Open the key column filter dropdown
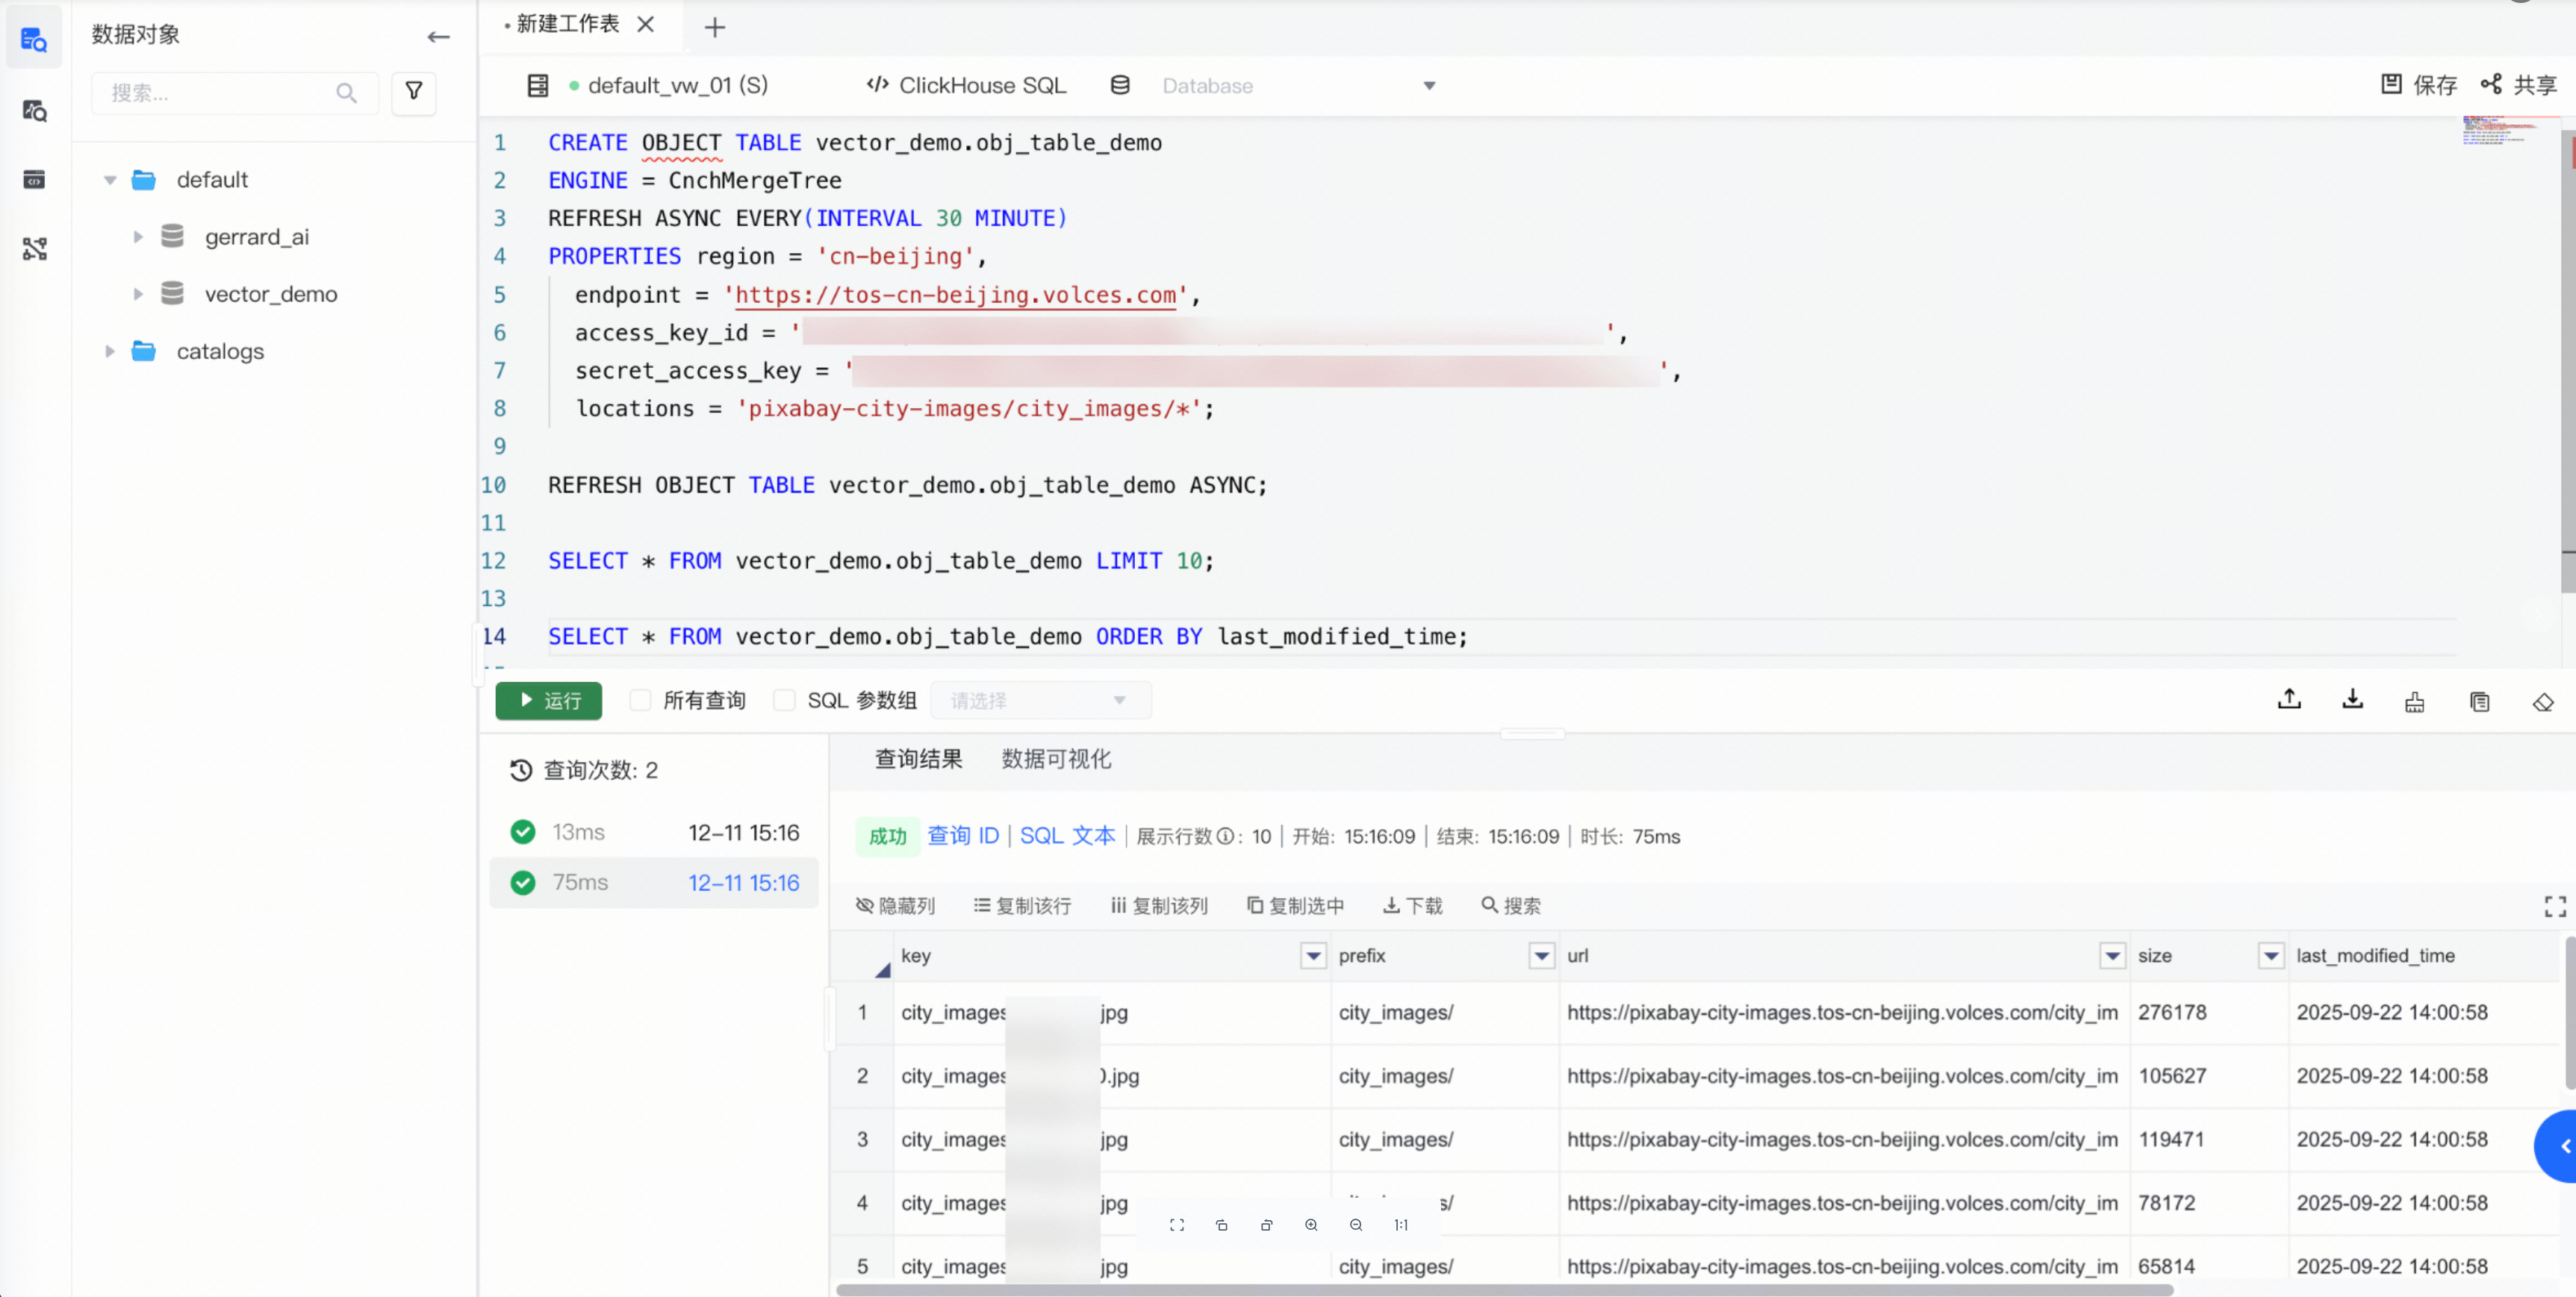Viewport: 2576px width, 1297px height. 1313,956
